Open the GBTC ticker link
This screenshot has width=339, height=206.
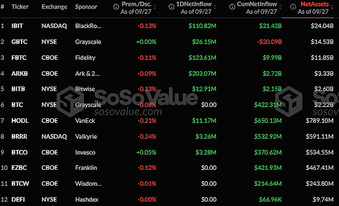click(19, 42)
